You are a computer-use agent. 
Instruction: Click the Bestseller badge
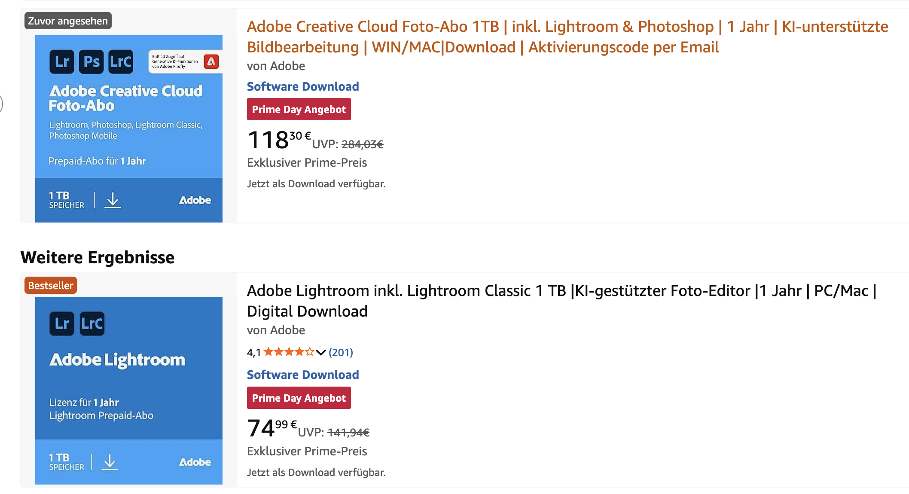pos(51,285)
